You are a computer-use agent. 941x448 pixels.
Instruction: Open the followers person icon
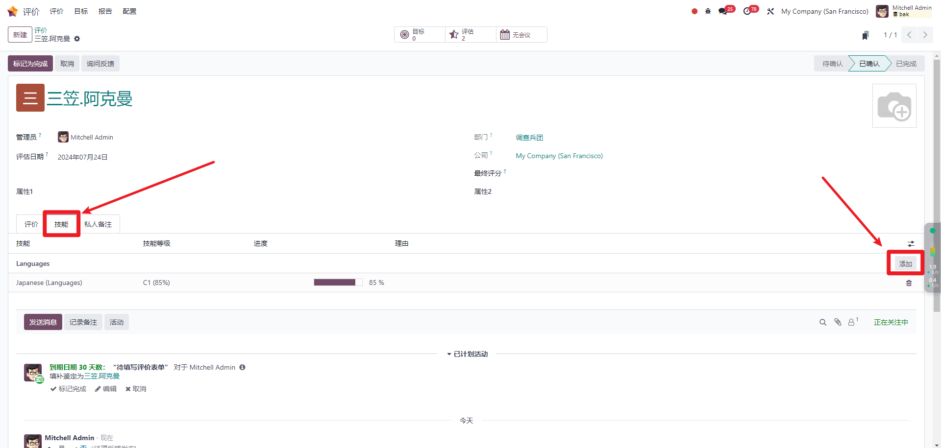[x=852, y=322]
